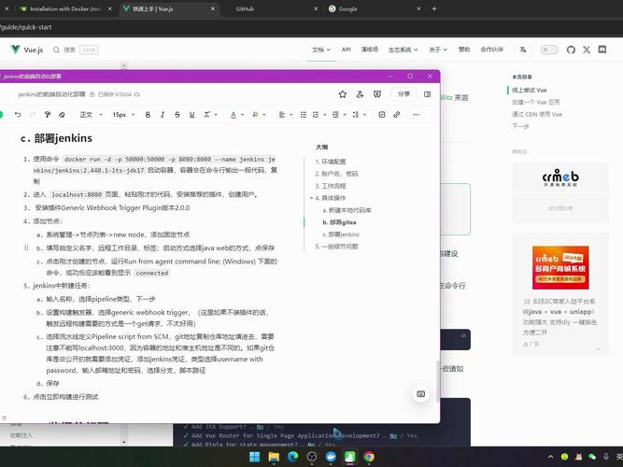Open the 赞助 sponsor page
The width and height of the screenshot is (623, 467).
(464, 50)
